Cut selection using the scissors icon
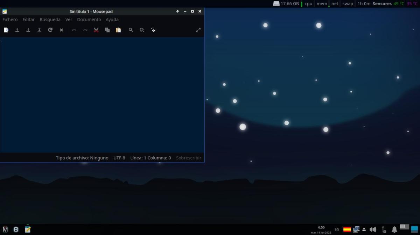The height and width of the screenshot is (235, 420). tap(96, 30)
